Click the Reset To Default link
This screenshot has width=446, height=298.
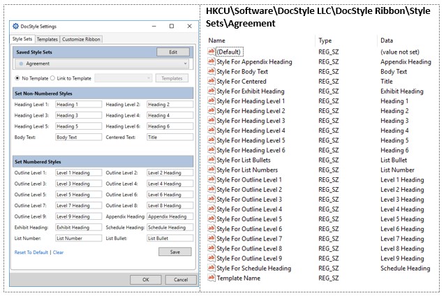[x=31, y=252]
